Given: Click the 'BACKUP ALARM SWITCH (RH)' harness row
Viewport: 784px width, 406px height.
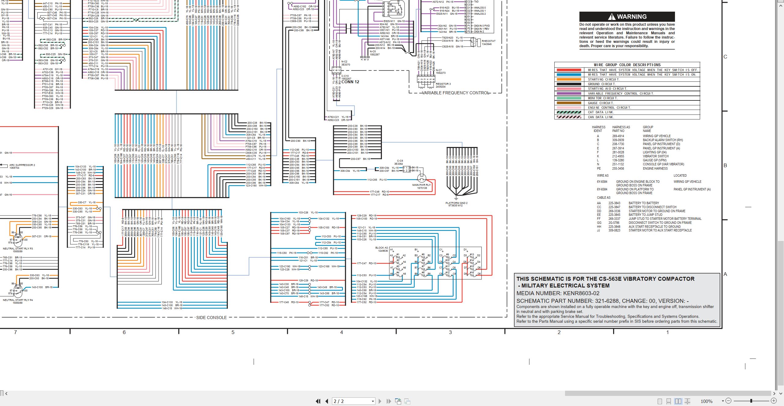Looking at the screenshot, I should pyautogui.click(x=640, y=140).
